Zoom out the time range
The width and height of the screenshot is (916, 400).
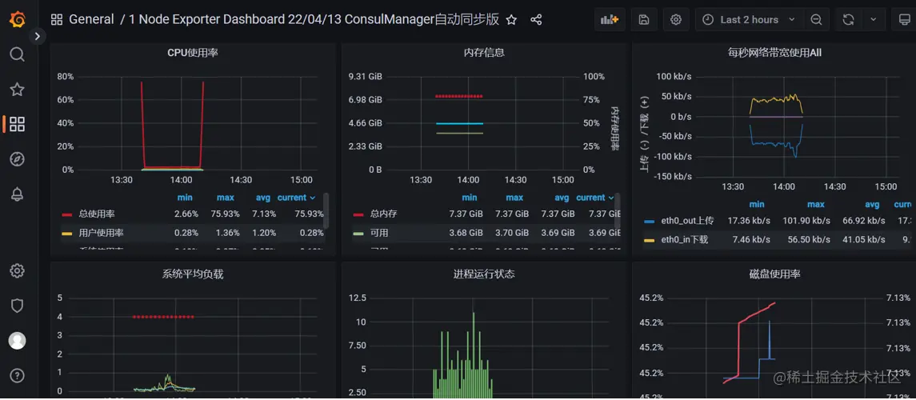pos(816,20)
